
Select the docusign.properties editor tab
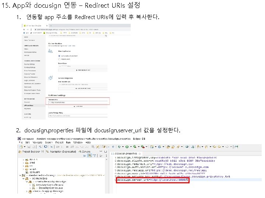click(x=126, y=153)
